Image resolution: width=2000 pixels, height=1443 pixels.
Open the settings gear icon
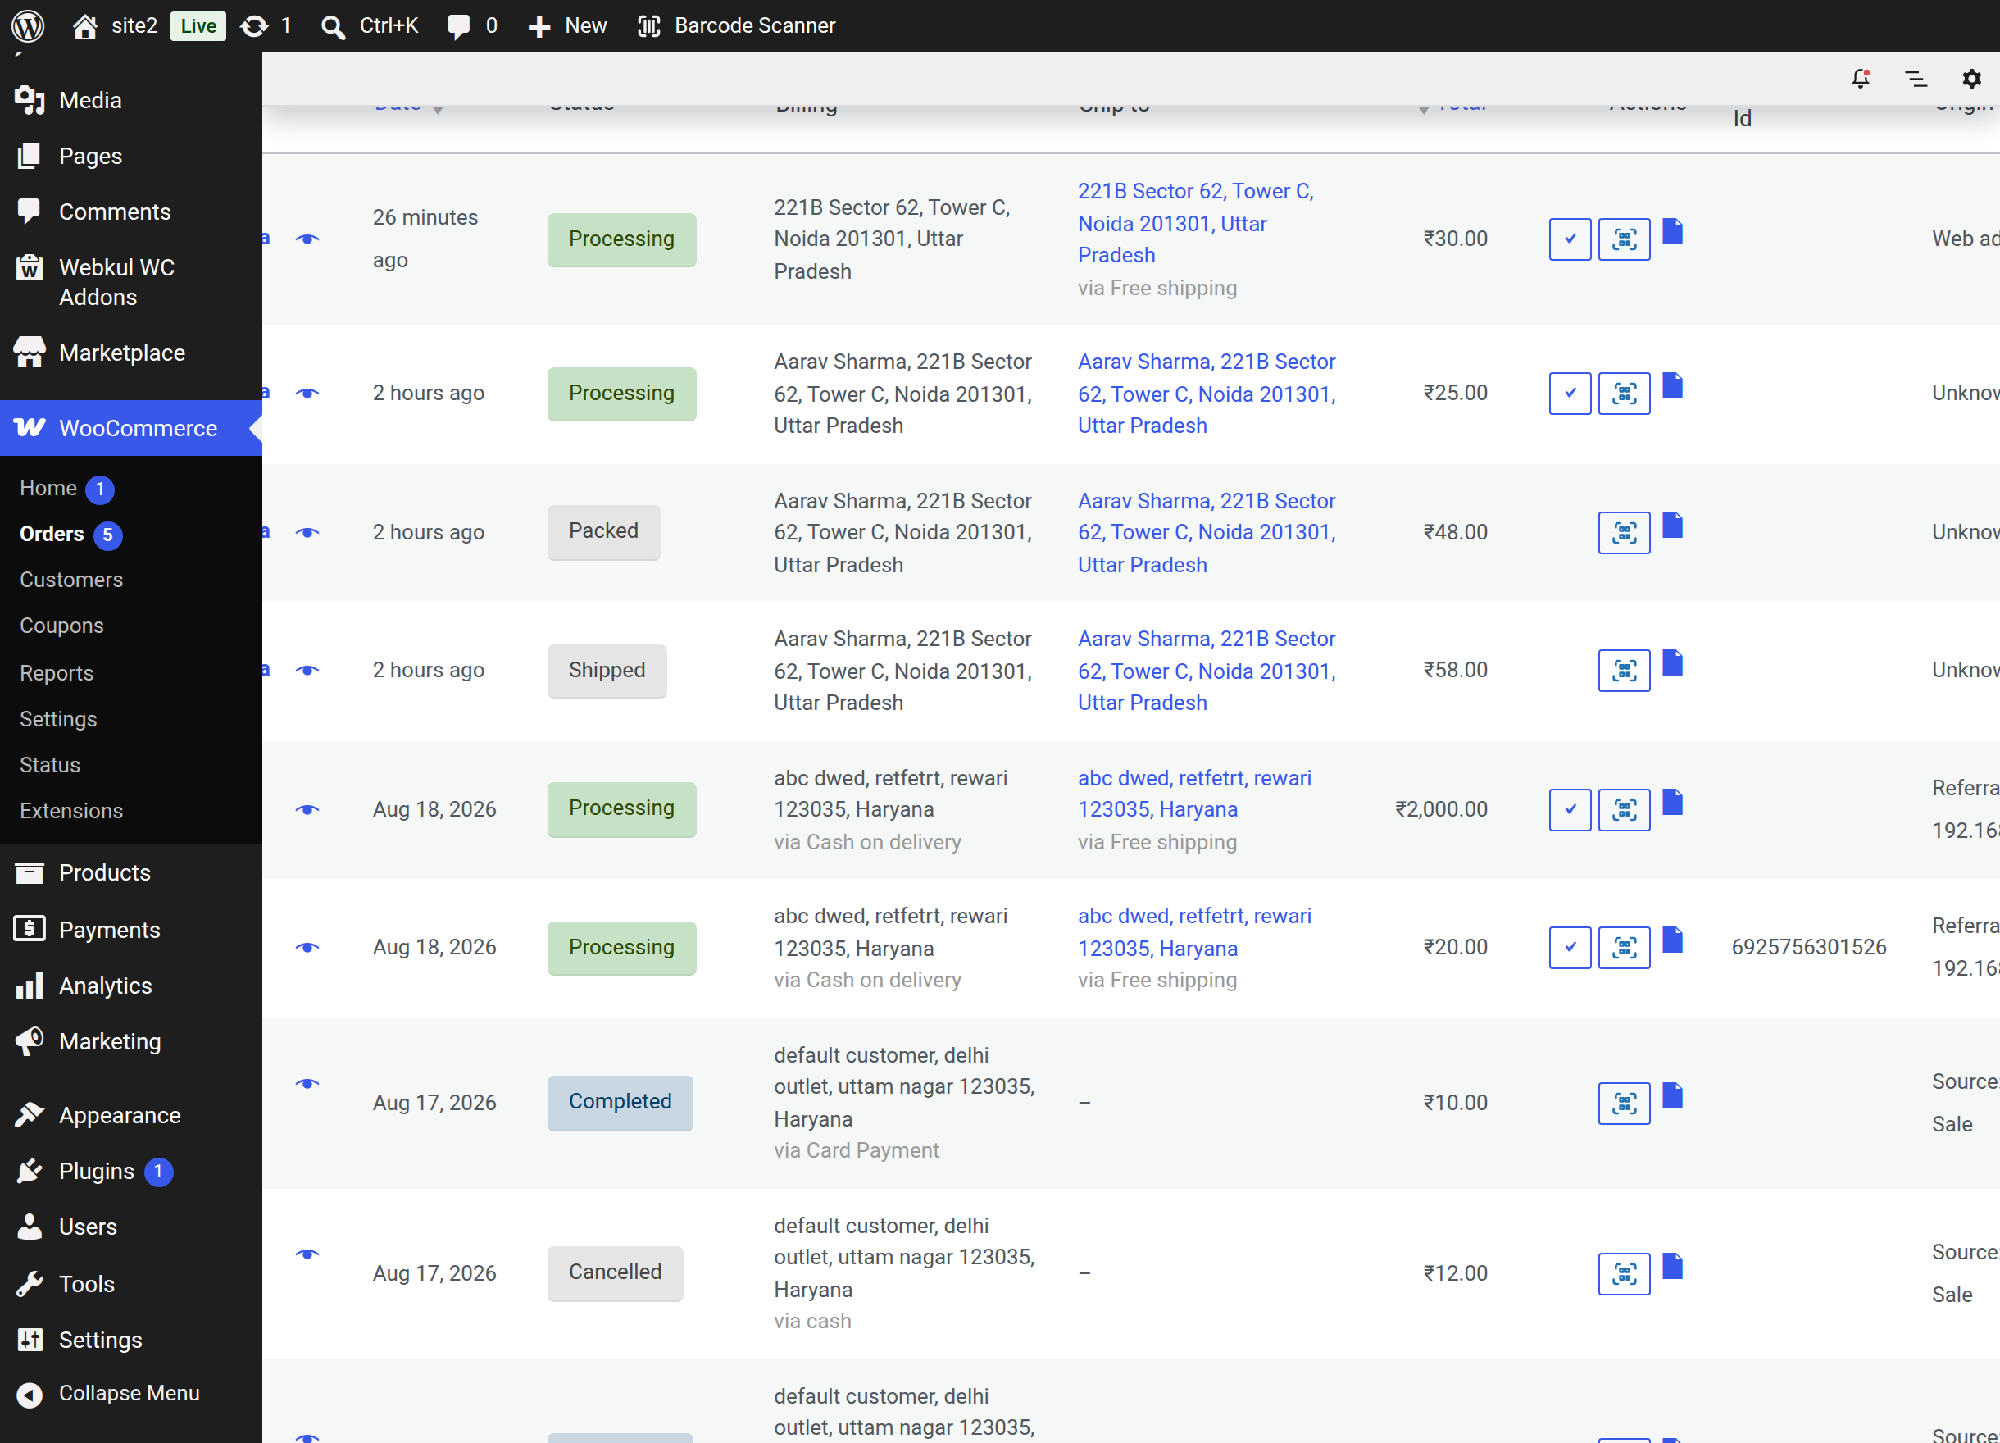(x=1972, y=79)
